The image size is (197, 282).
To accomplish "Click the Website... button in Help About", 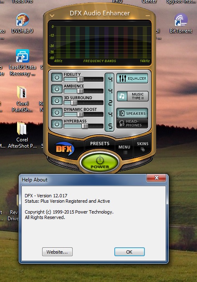I will click(x=58, y=252).
